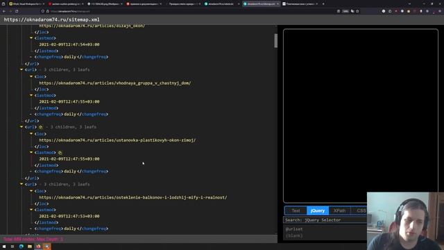
Task: Click the browser back arrow
Action: pyautogui.click(x=4, y=11)
